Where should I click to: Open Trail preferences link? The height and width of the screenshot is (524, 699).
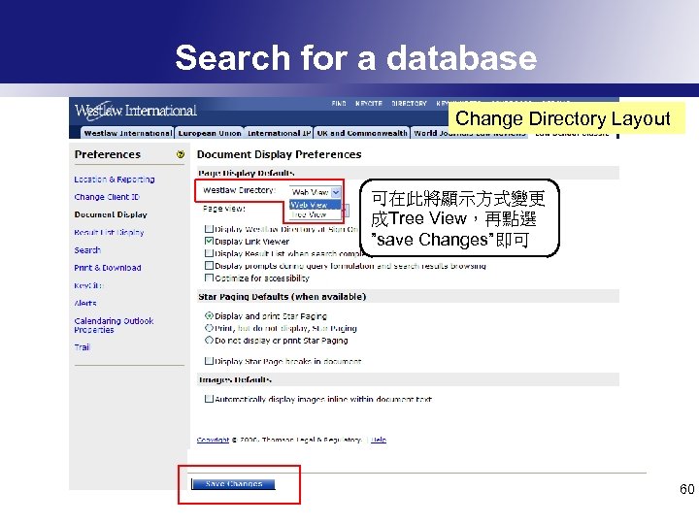[x=82, y=347]
